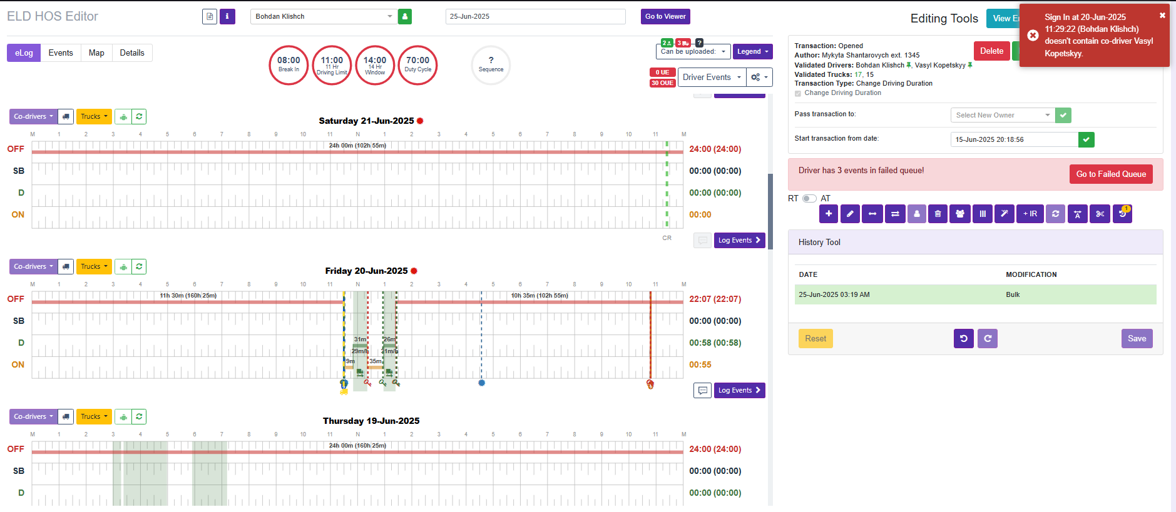Click the comment icon for Friday 20-Jun
1176x512 pixels.
point(703,390)
